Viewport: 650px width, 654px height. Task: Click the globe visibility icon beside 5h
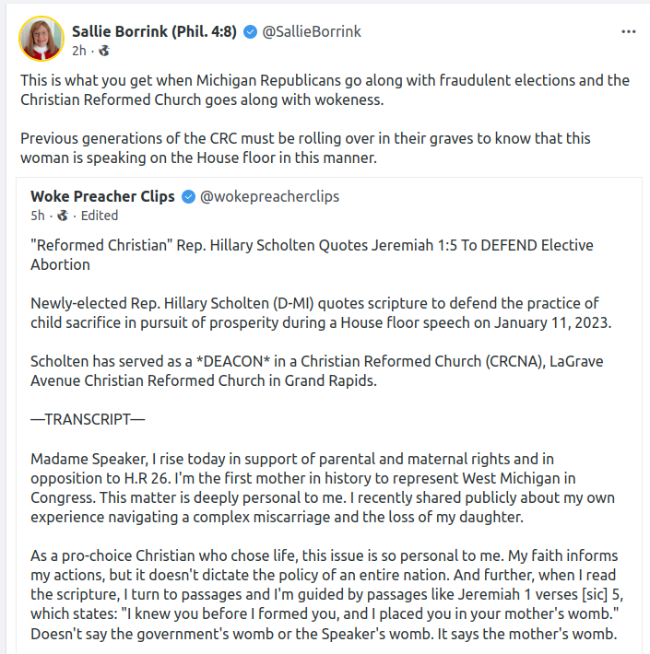point(63,216)
